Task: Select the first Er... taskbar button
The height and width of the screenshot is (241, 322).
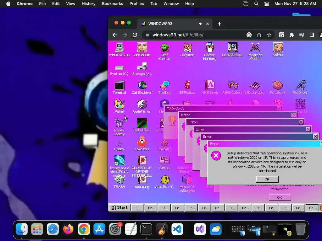Action: [x=151, y=208]
